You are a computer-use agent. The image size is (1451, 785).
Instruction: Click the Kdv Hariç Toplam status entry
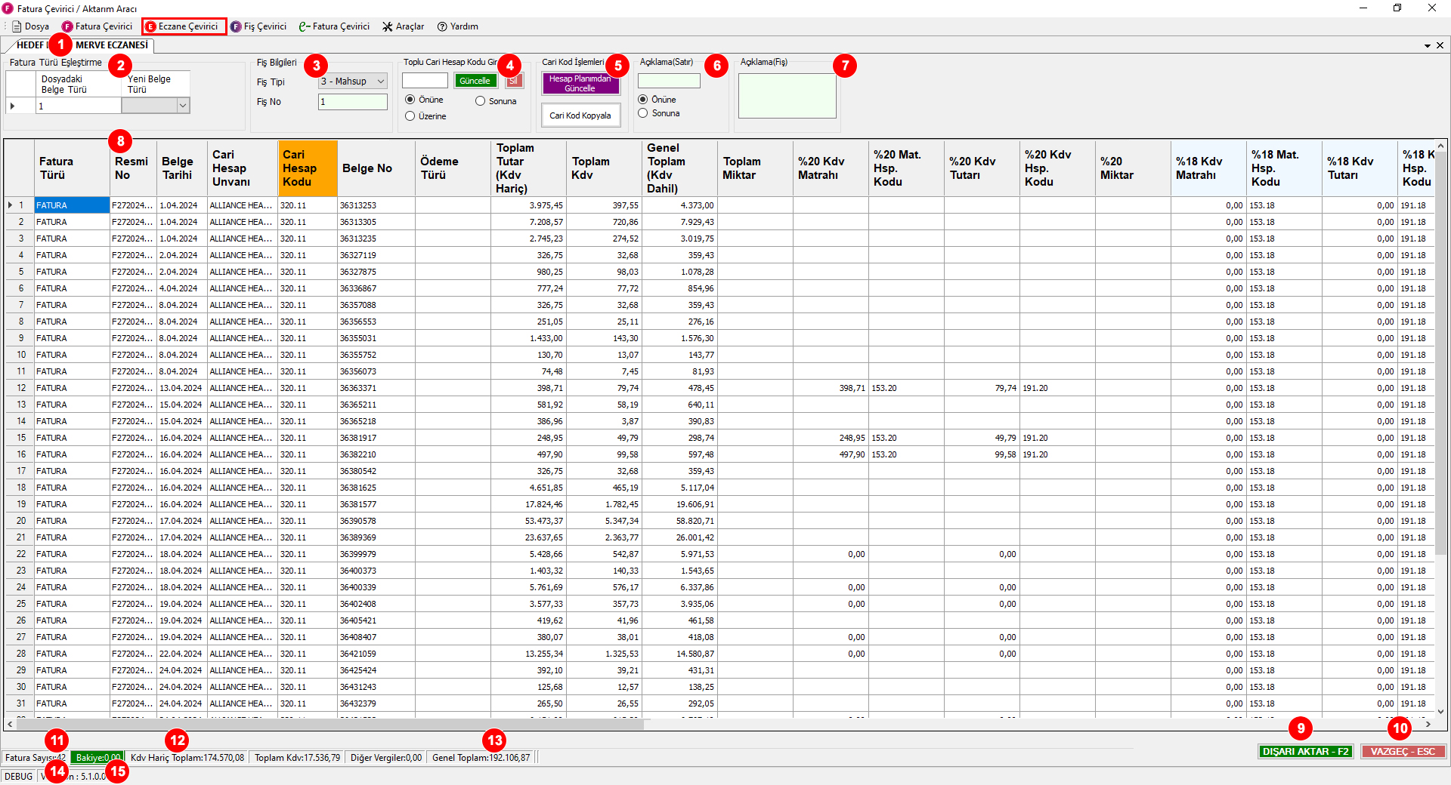point(187,758)
